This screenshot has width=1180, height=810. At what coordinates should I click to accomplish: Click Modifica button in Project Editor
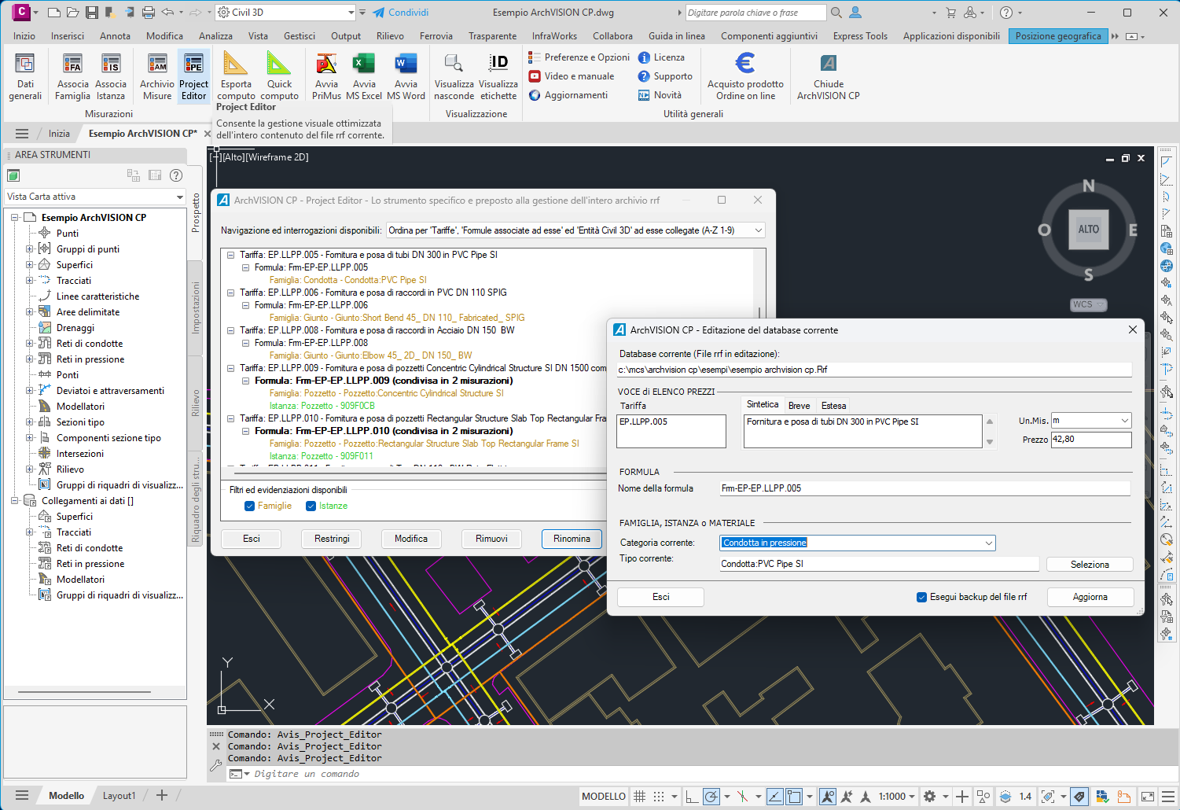click(x=411, y=539)
